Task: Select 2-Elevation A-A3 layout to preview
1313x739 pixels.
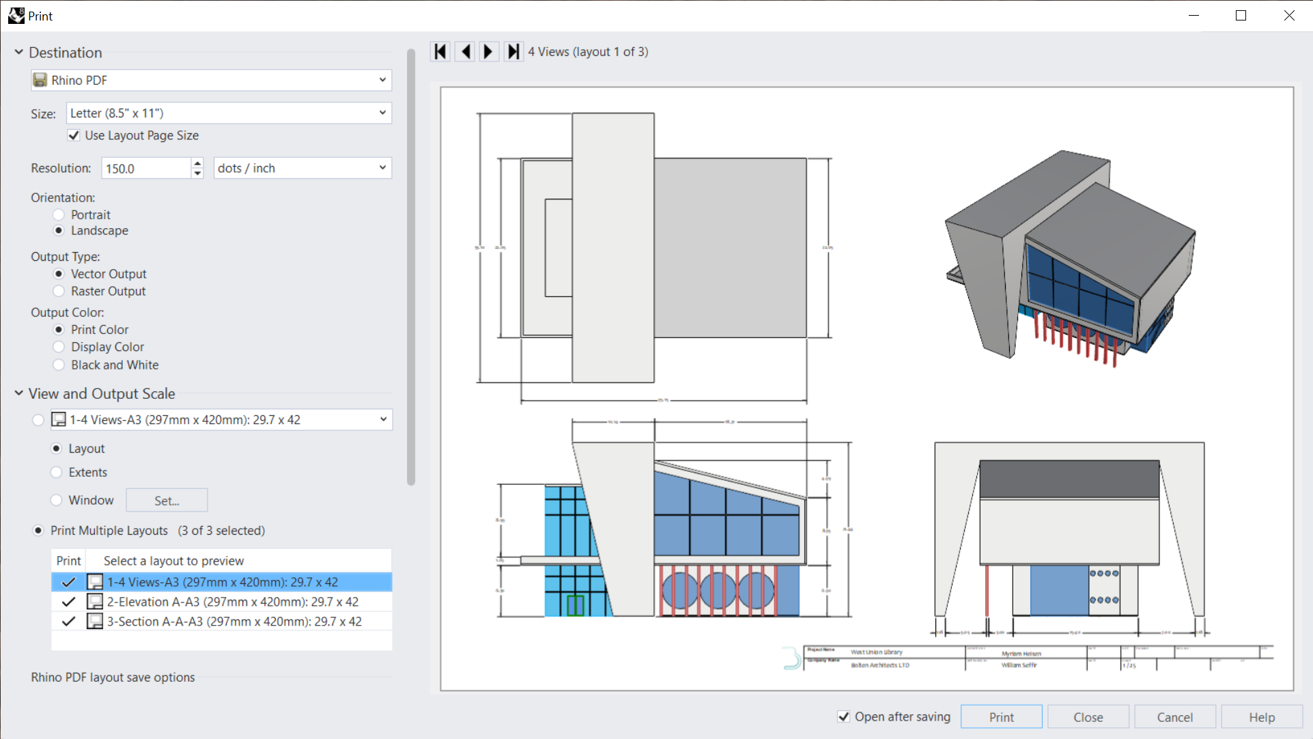Action: point(232,602)
